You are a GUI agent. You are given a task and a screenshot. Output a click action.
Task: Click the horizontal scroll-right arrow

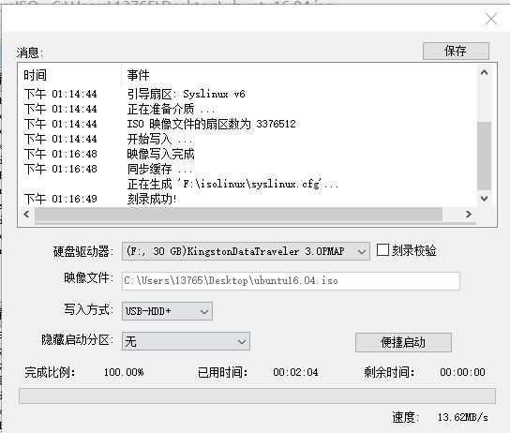point(469,214)
